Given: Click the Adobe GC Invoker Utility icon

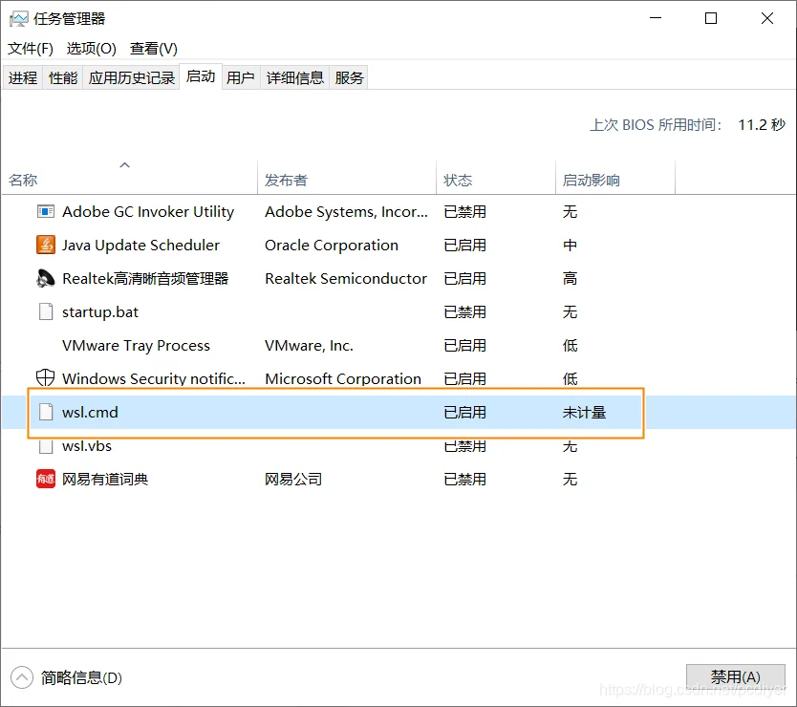Looking at the screenshot, I should click(x=45, y=211).
